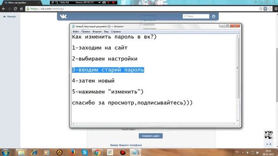Click the highlighted line "3-вводим старий пароль"
Viewport: 278px width, 156px height.
point(108,70)
